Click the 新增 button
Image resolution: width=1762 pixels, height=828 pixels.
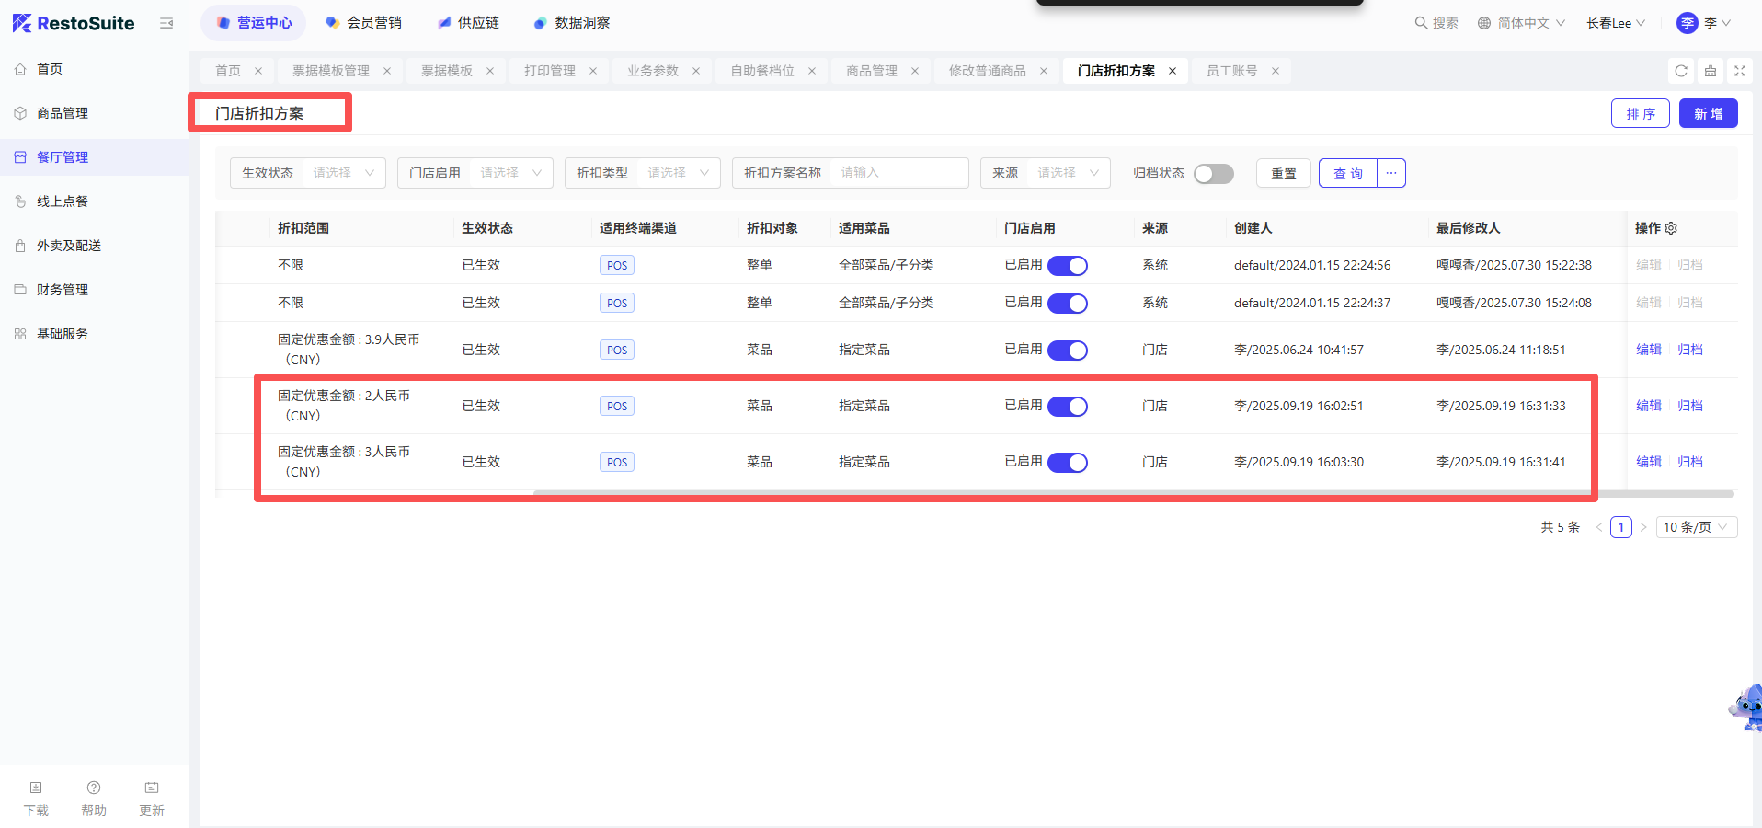pyautogui.click(x=1708, y=114)
